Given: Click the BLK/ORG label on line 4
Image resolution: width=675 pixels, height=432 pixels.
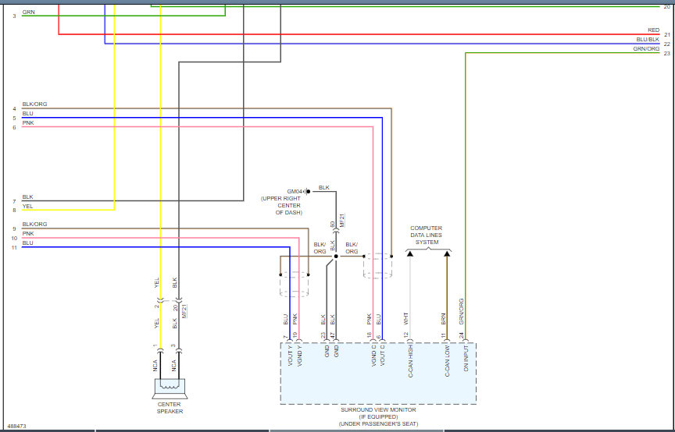Looking at the screenshot, I should (34, 104).
